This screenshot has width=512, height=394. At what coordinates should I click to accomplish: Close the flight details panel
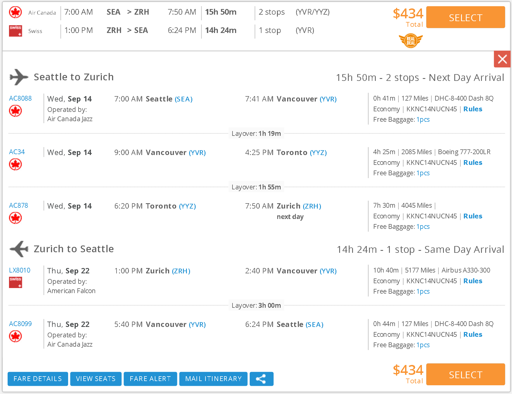point(502,59)
